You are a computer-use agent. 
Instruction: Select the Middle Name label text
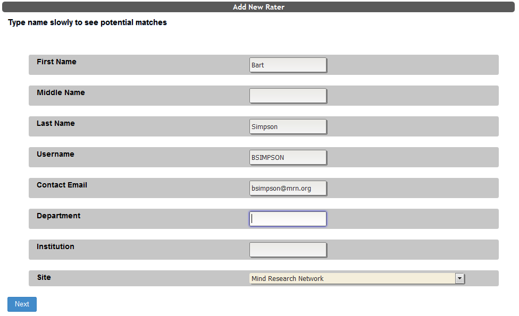[61, 92]
